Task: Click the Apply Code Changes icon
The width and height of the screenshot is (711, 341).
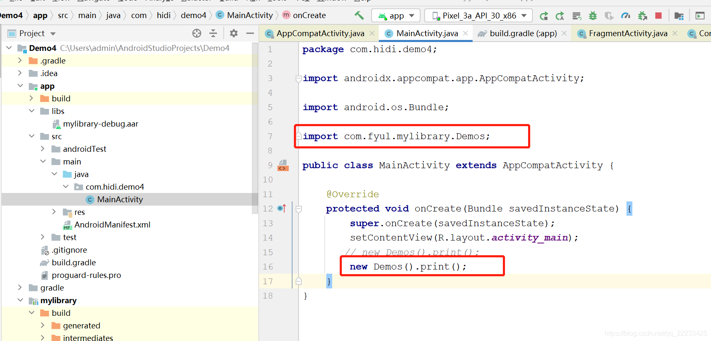Action: (576, 16)
